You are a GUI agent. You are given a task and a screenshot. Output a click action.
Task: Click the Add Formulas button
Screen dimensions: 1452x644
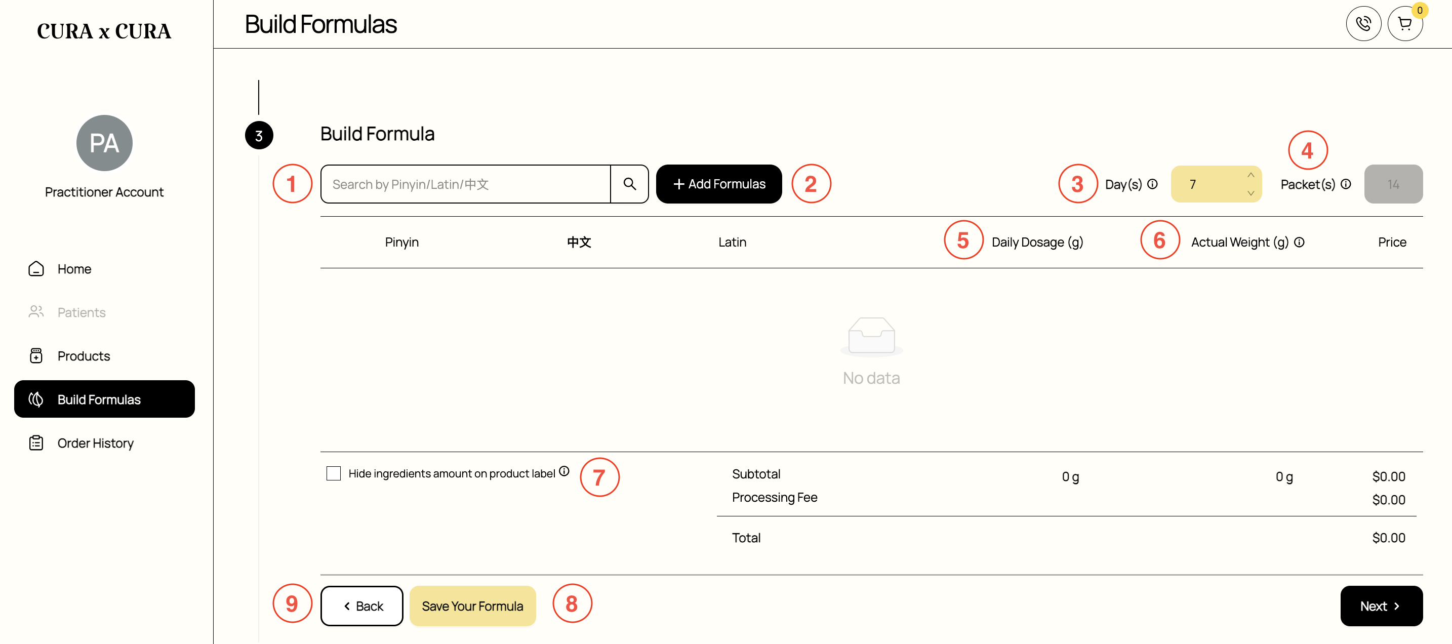pos(719,184)
